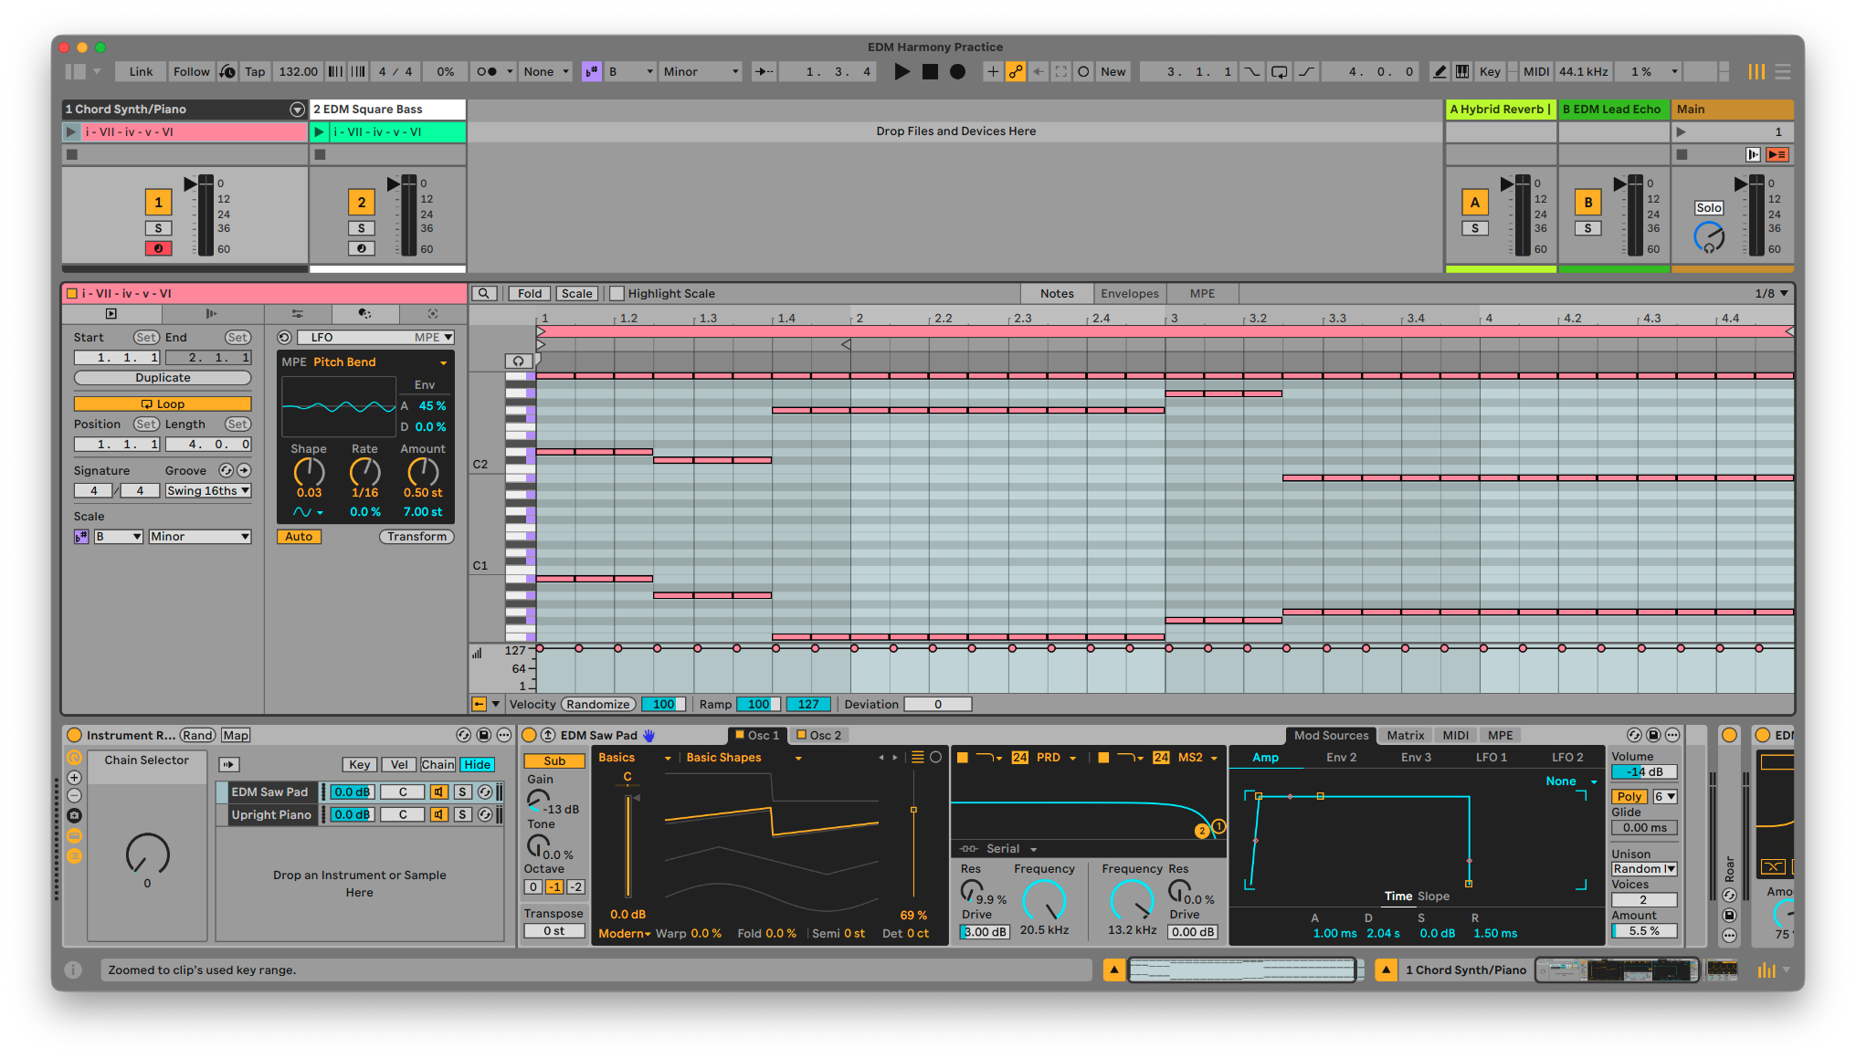Click the Tempo field showing 132.00

tap(298, 71)
